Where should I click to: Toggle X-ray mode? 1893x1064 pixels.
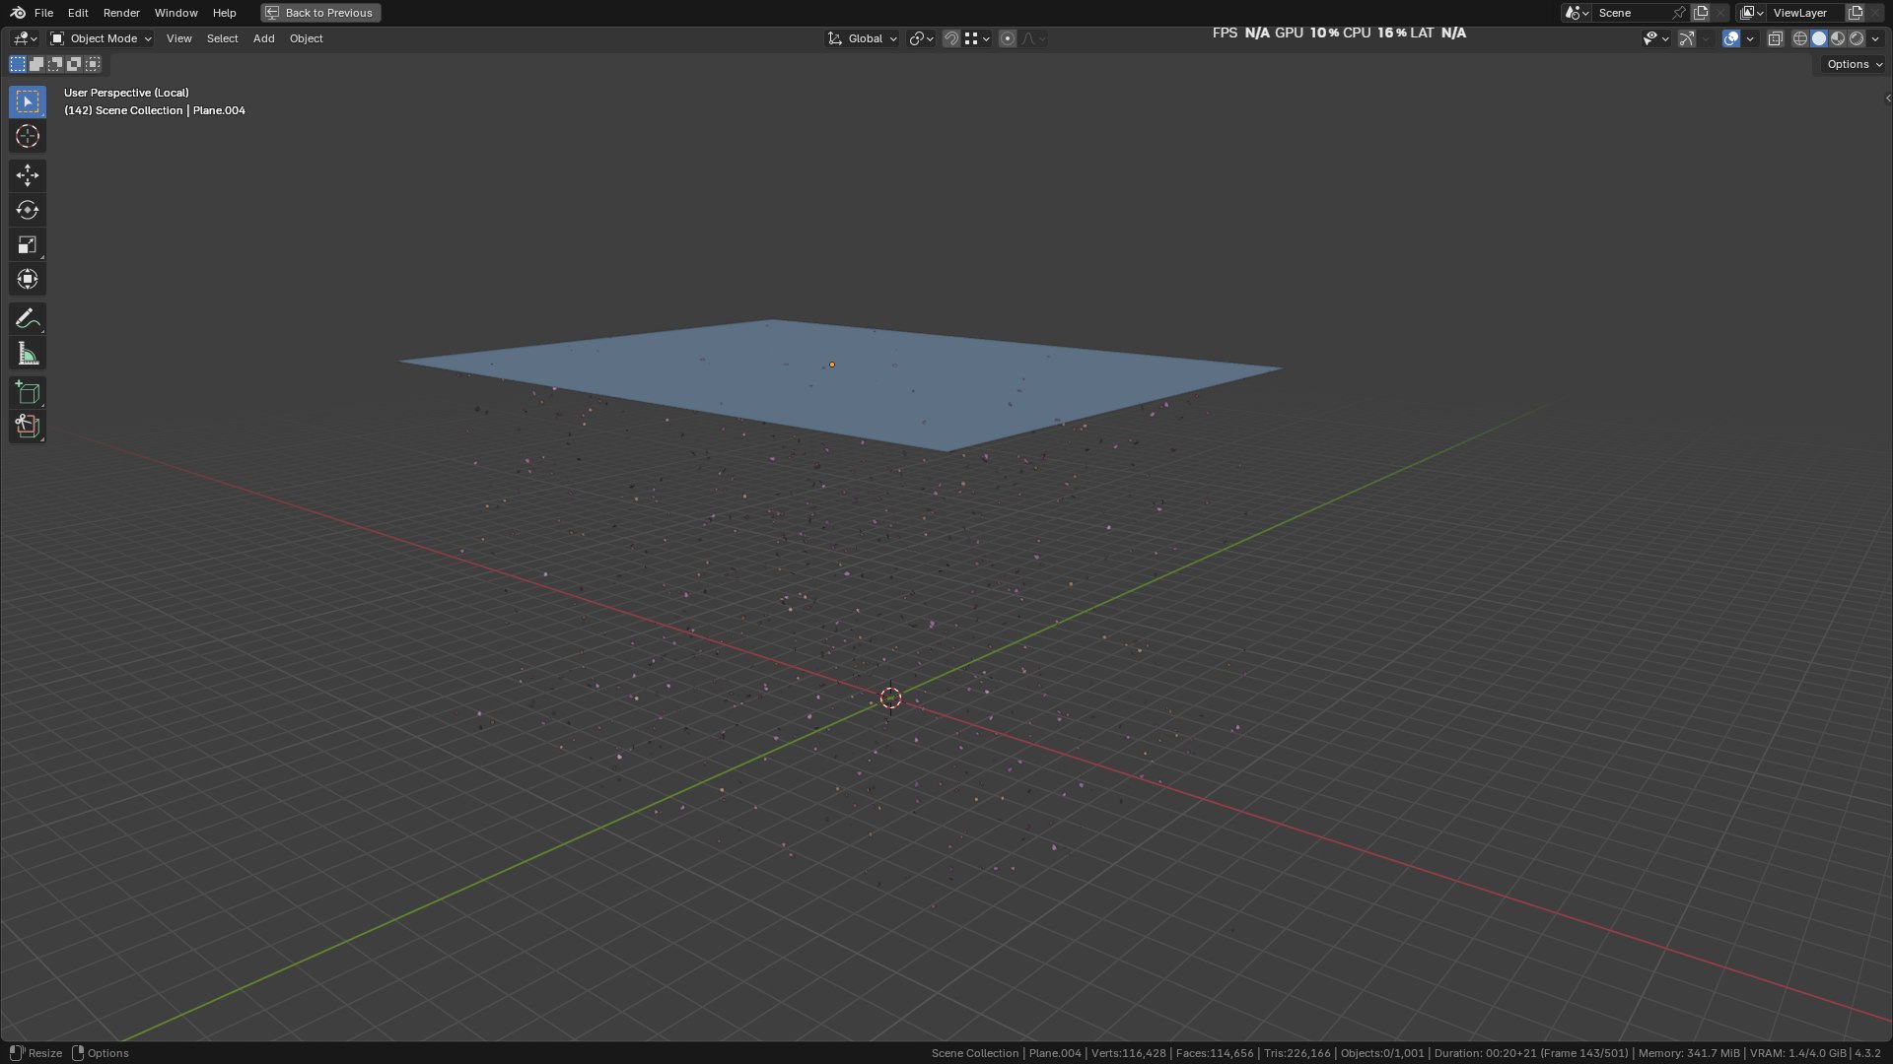[x=1775, y=38]
